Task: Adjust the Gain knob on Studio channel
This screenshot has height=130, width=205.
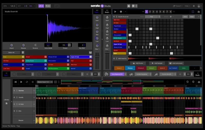Action: 107,17
